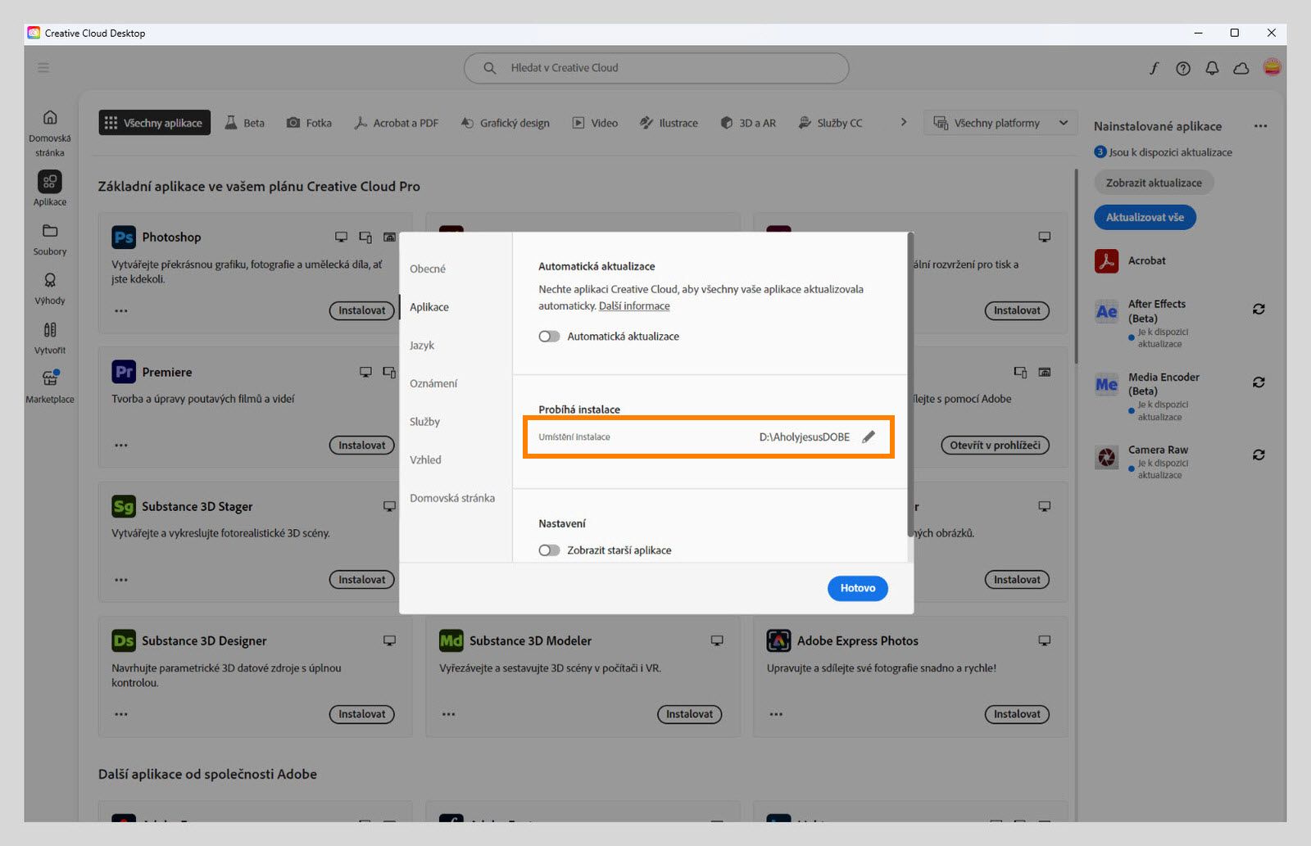Expand Všechny platformy dropdown
This screenshot has width=1311, height=846.
1000,123
